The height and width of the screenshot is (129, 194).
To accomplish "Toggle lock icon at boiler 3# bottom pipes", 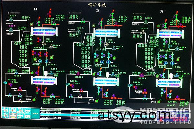I will [x=159, y=102].
